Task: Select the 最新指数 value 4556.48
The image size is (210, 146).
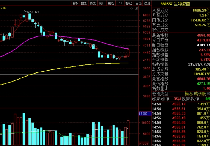Action: 204,36
